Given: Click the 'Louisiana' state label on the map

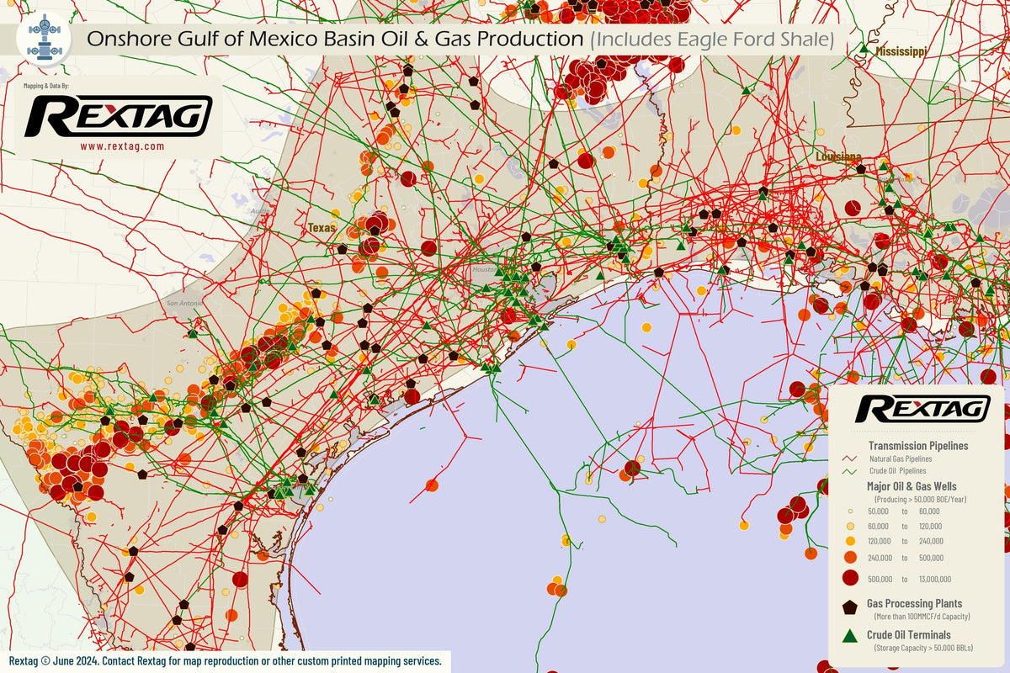Looking at the screenshot, I should (x=838, y=157).
